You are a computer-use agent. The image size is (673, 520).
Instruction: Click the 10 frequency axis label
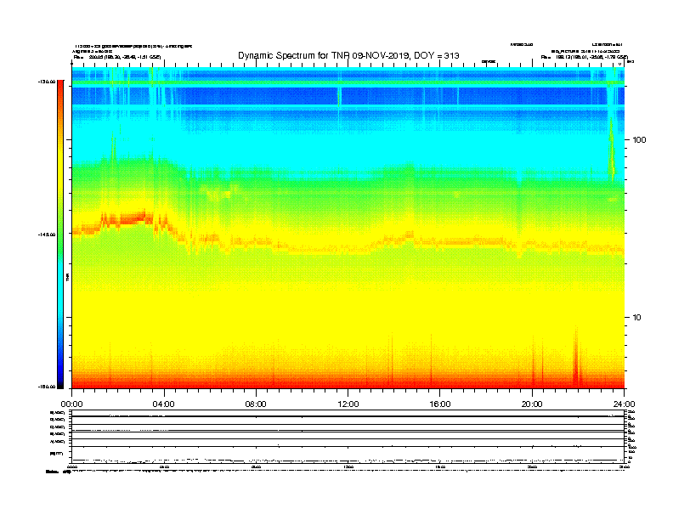pos(637,317)
